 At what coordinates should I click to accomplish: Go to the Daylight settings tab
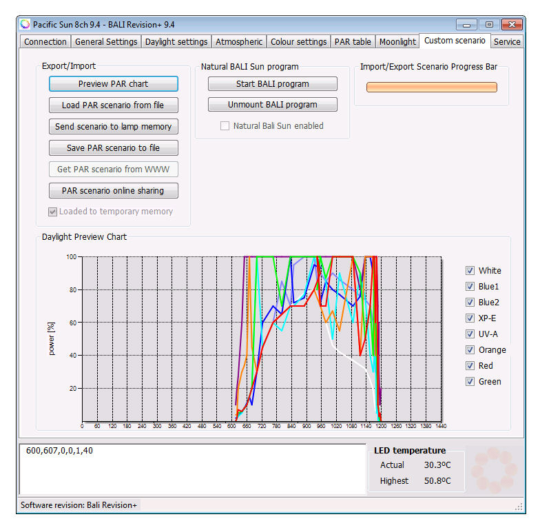tap(176, 42)
